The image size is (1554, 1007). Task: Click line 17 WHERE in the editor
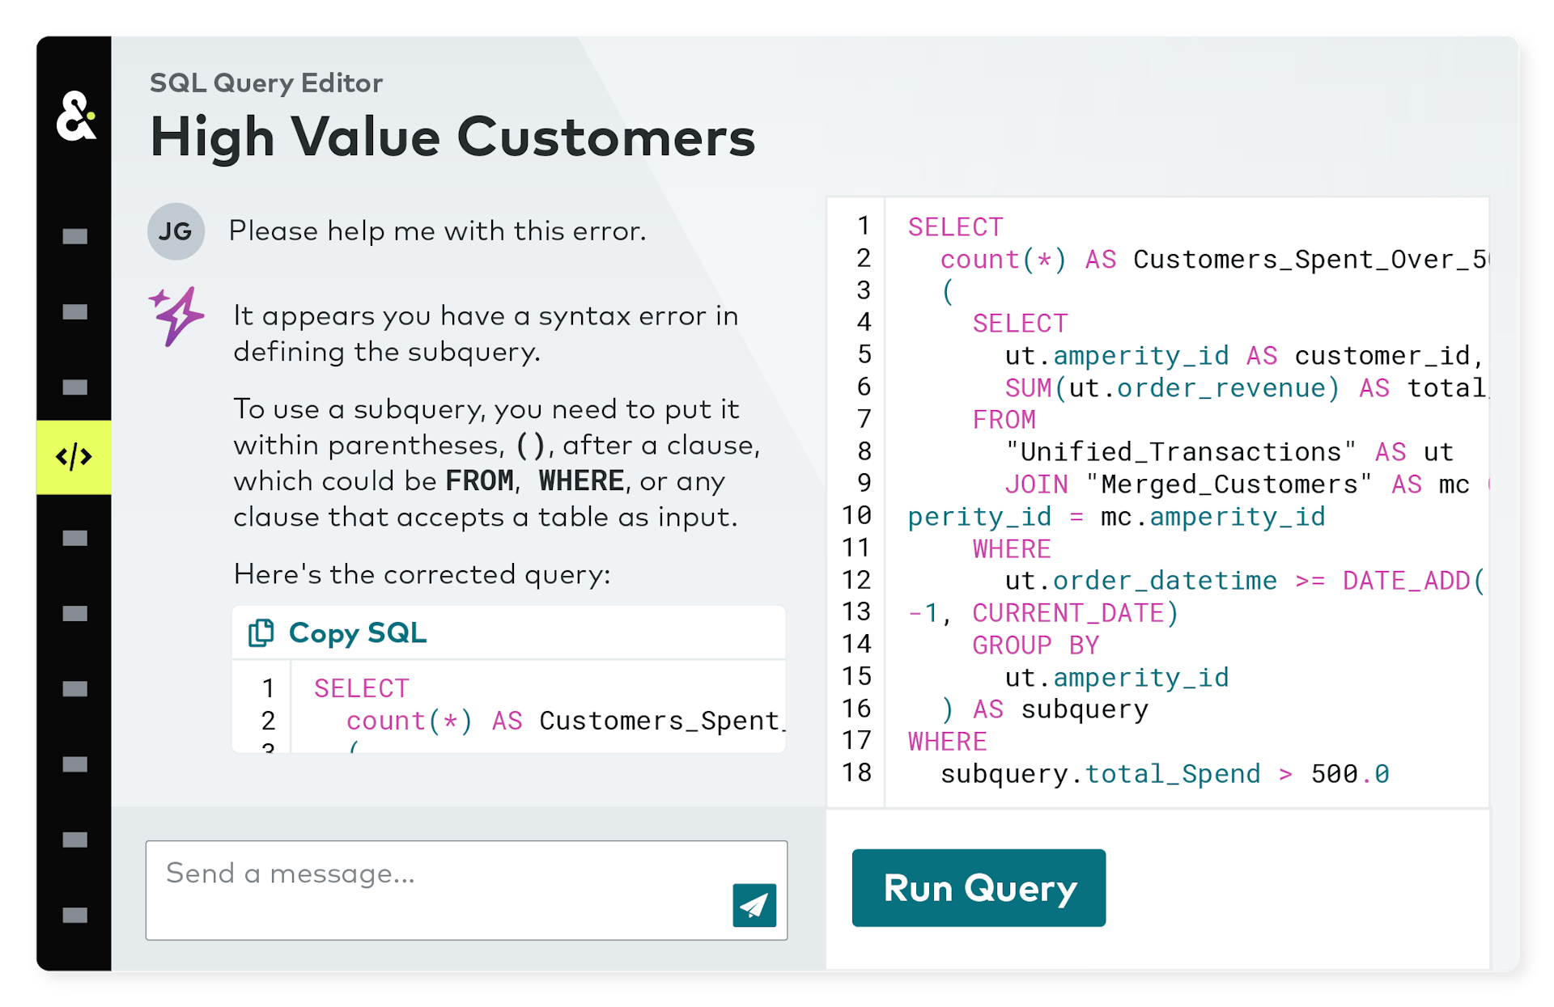[x=947, y=742]
